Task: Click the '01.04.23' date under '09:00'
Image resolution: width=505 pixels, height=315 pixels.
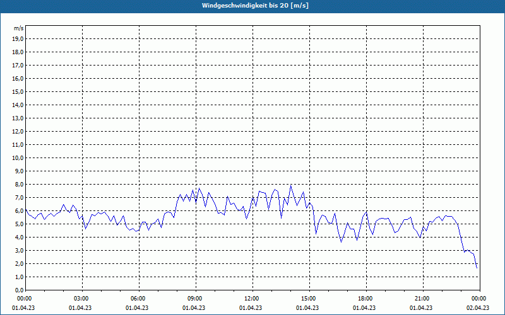Action: click(194, 308)
